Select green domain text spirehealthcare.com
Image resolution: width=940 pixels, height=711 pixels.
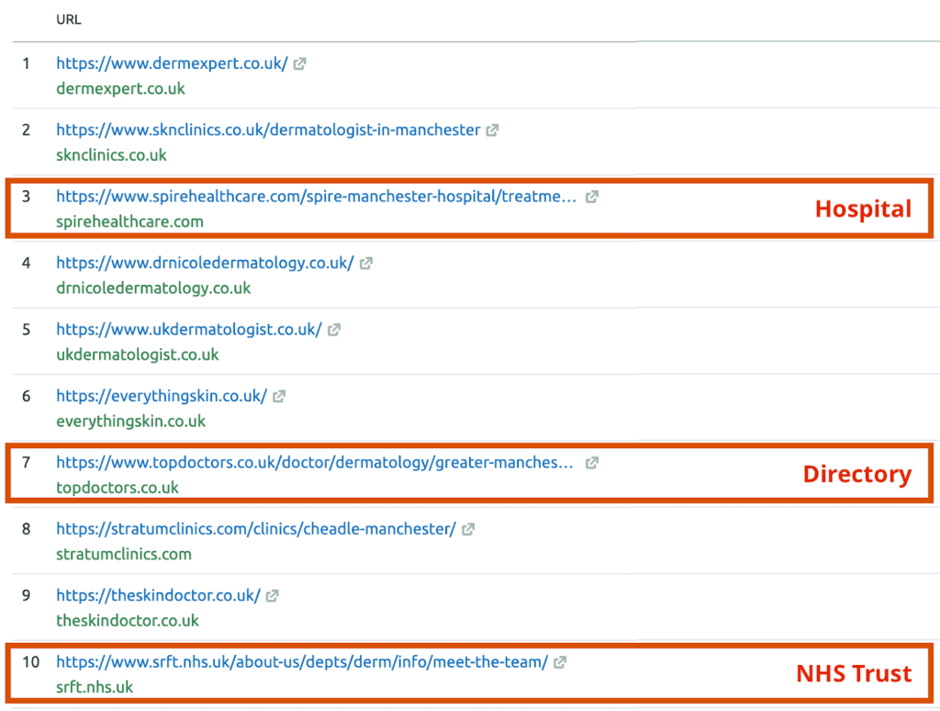pyautogui.click(x=130, y=222)
